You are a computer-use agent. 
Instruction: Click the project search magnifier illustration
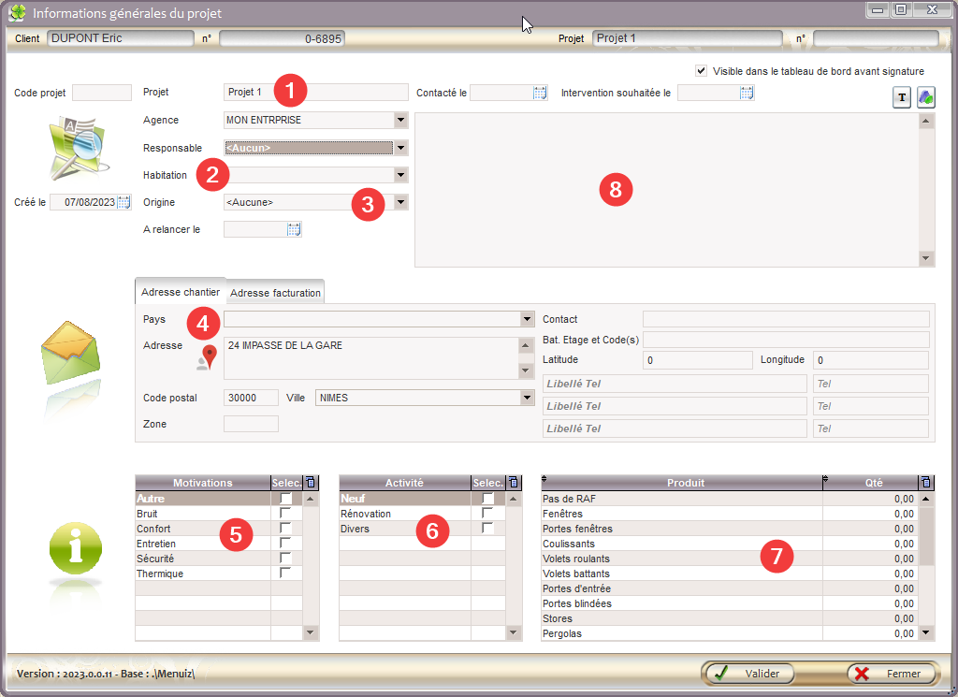(78, 149)
